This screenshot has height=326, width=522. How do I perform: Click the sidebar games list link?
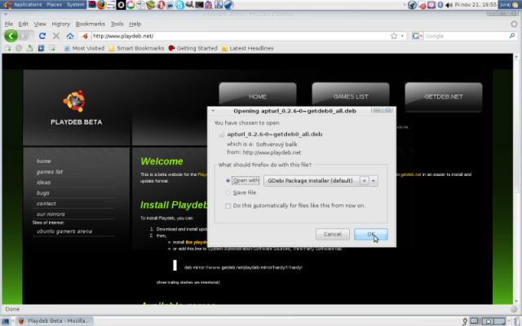[x=50, y=172]
